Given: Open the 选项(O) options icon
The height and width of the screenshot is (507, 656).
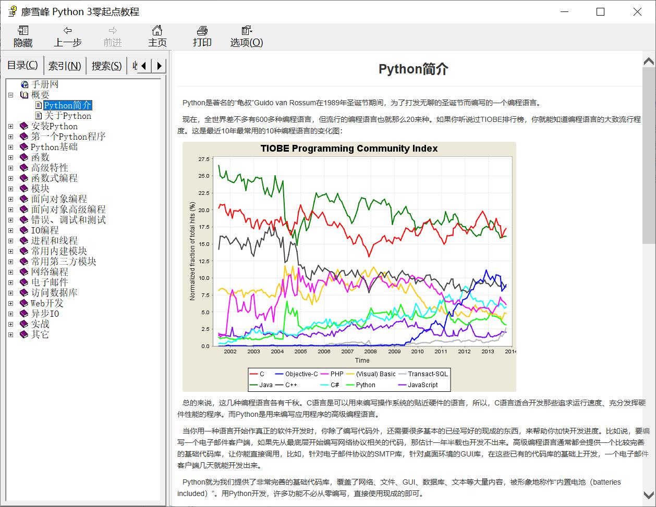Looking at the screenshot, I should pyautogui.click(x=245, y=36).
